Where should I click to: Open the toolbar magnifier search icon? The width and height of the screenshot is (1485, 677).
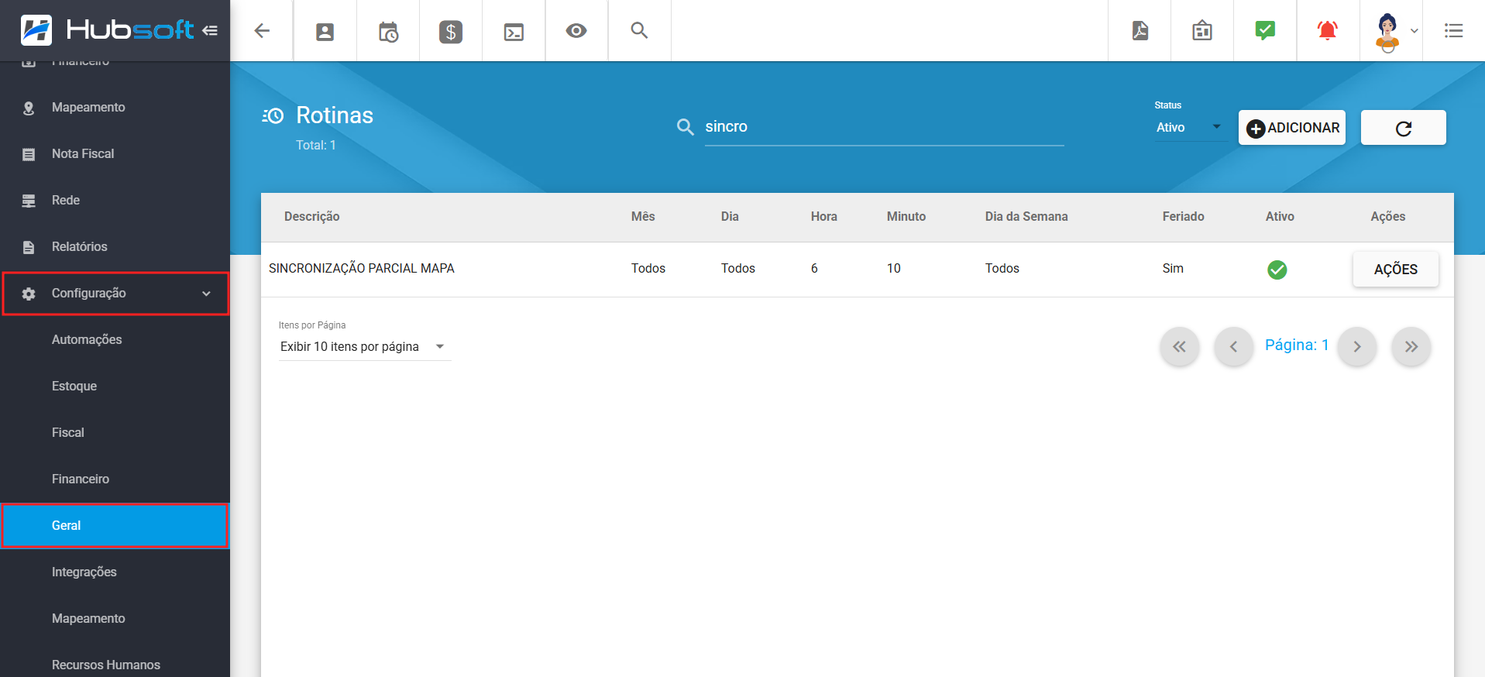[639, 30]
